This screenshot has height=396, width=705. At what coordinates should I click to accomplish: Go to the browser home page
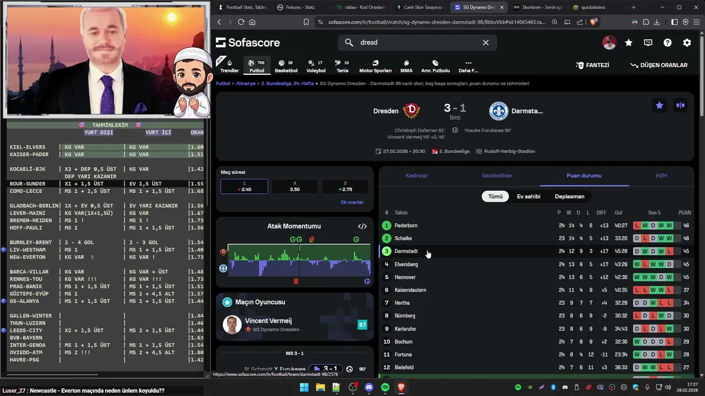point(252,22)
